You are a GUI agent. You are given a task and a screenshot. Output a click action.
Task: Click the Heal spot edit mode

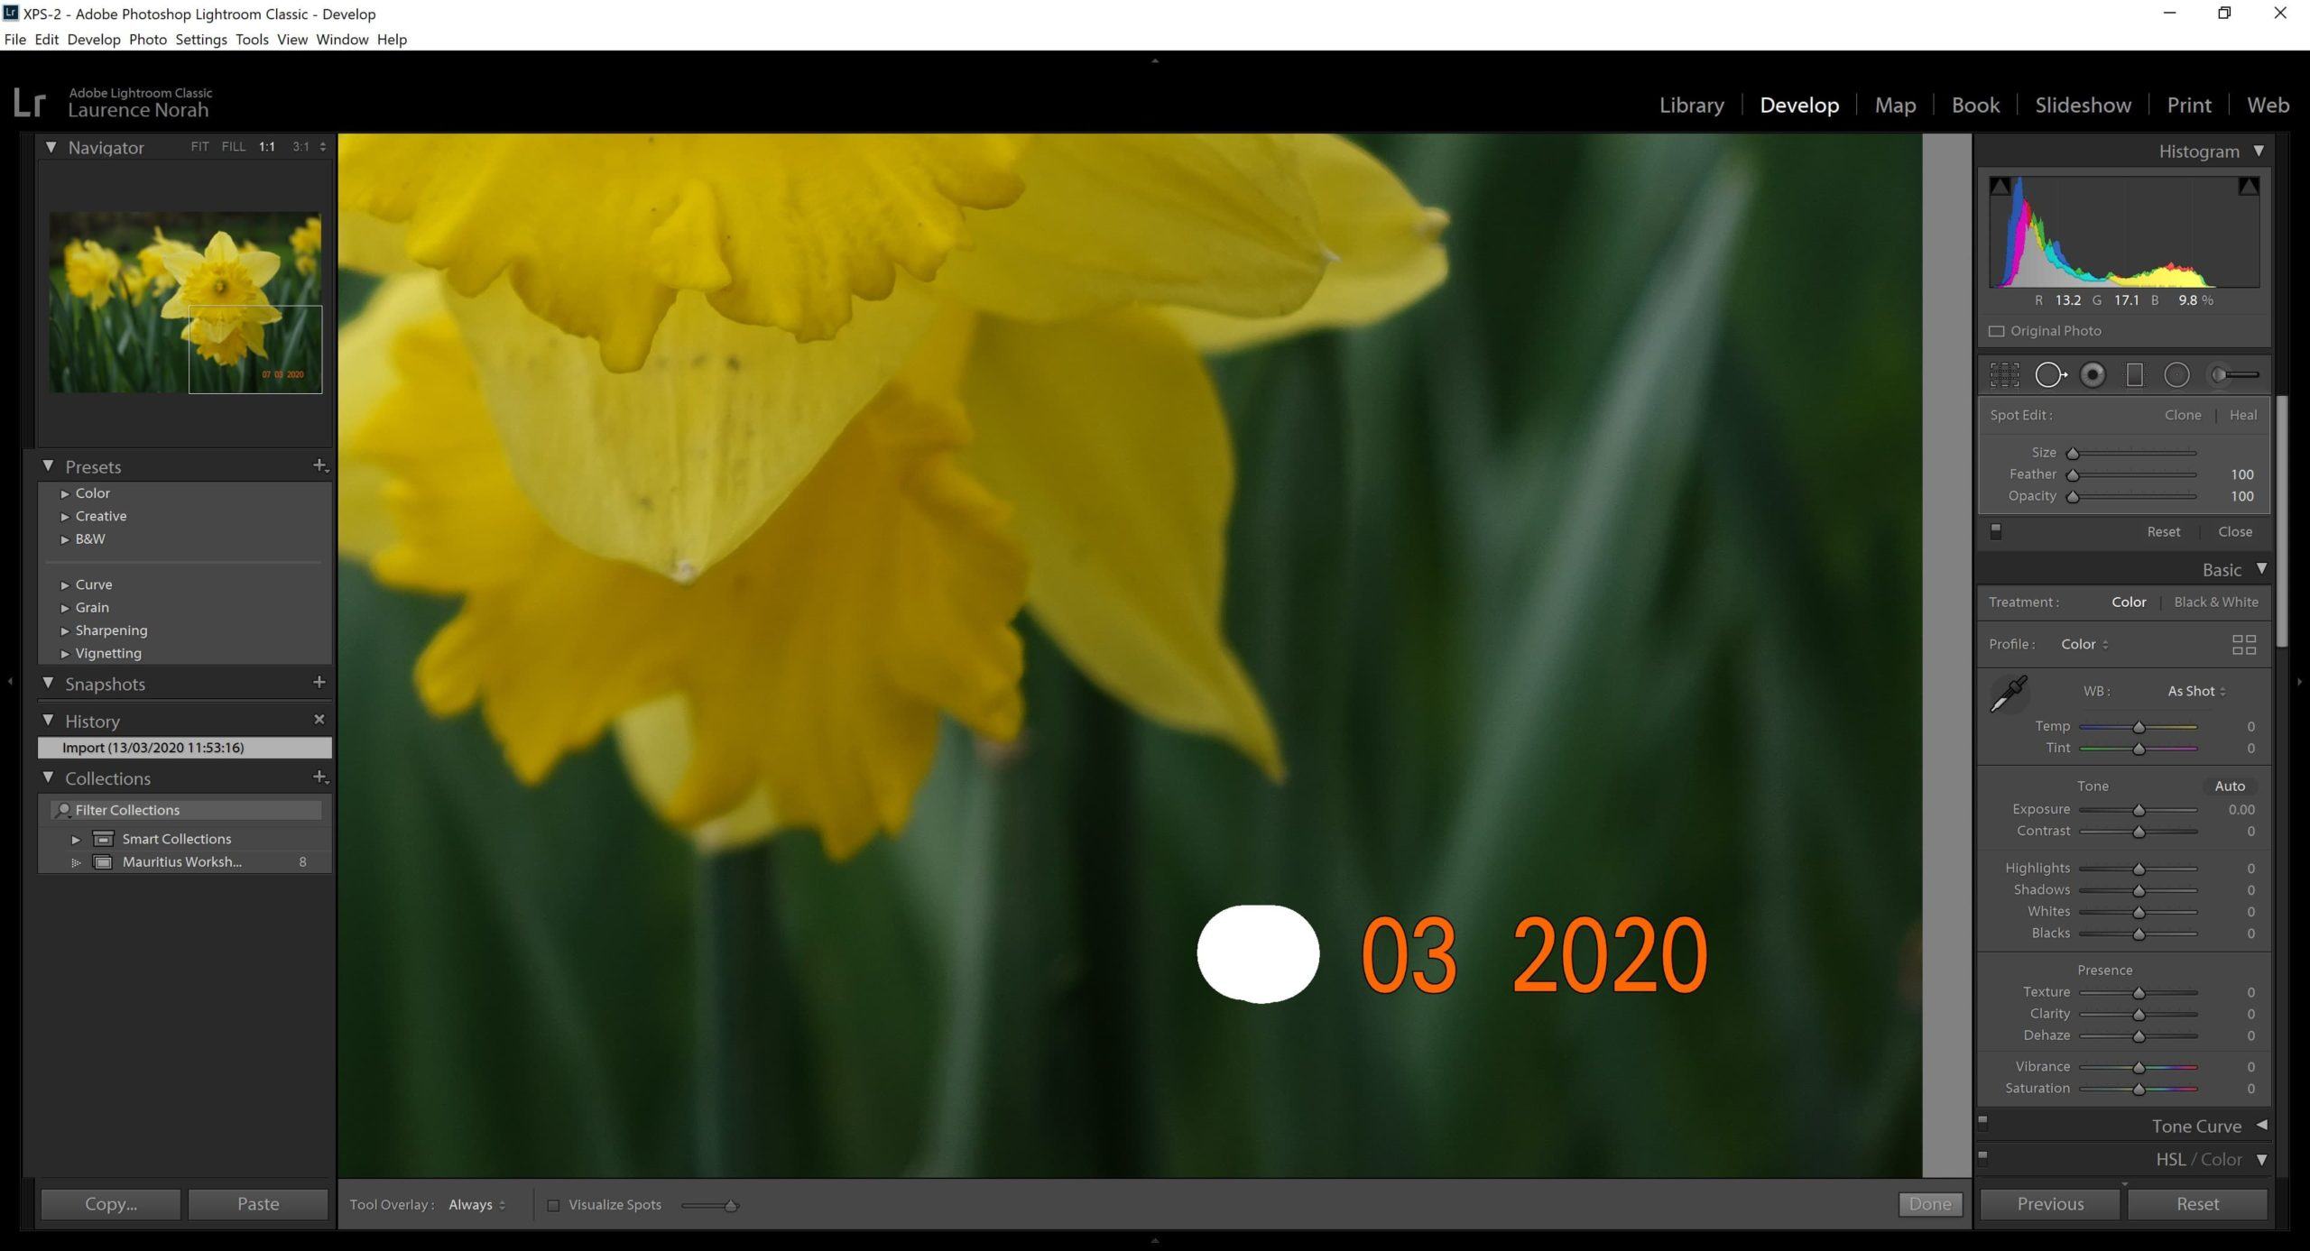(x=2239, y=414)
